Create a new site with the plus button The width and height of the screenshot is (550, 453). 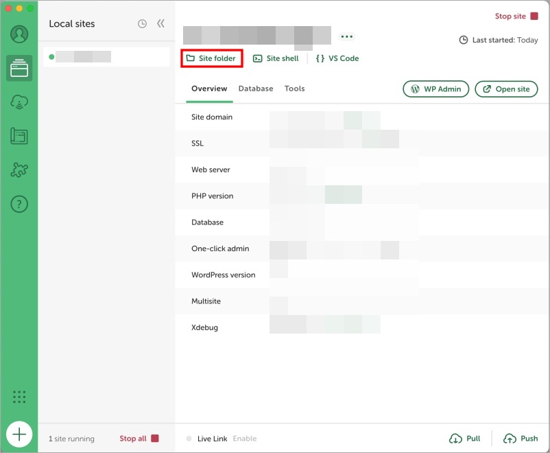pos(19,434)
